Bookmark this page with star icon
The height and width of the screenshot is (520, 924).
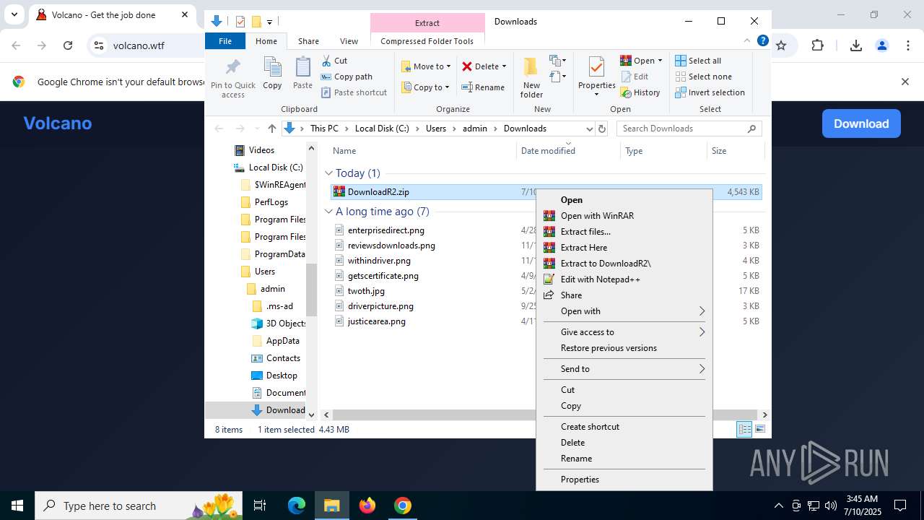(781, 45)
